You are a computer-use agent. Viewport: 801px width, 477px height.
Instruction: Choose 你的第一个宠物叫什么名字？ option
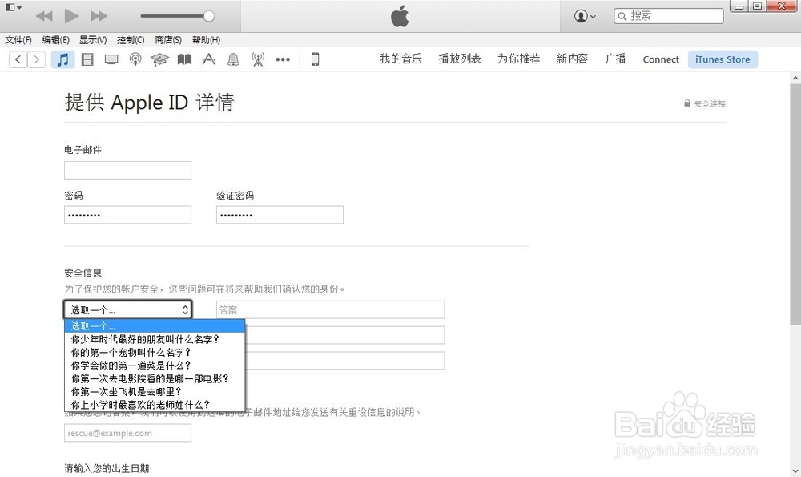(155, 352)
